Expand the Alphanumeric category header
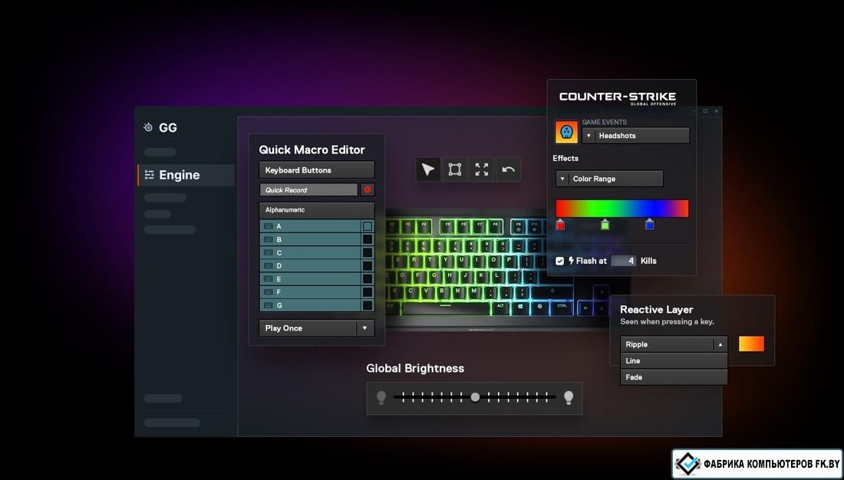The height and width of the screenshot is (480, 844). click(x=316, y=210)
